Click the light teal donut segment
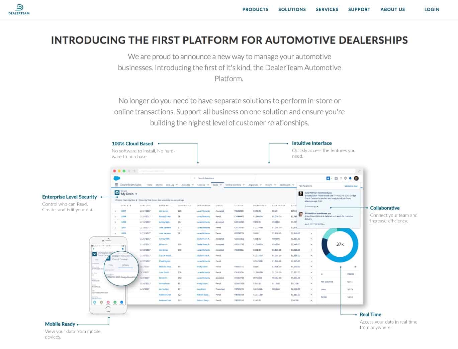The height and width of the screenshot is (349, 458). (x=329, y=233)
